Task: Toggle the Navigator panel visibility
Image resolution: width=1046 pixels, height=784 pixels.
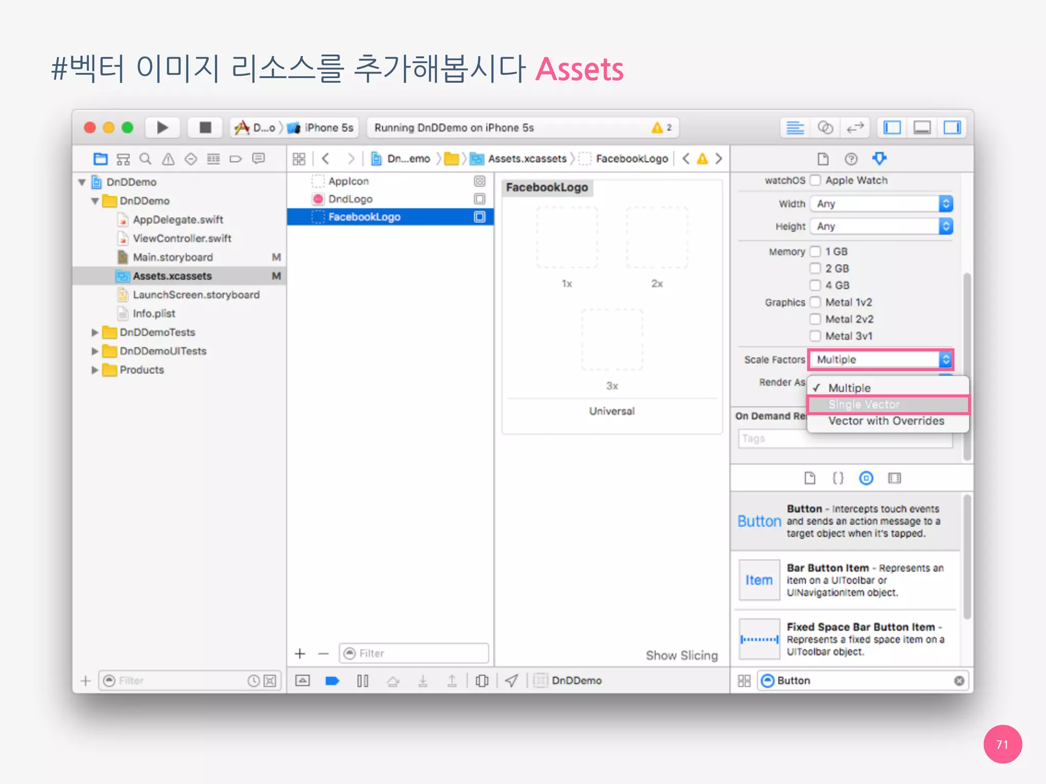Action: [892, 128]
